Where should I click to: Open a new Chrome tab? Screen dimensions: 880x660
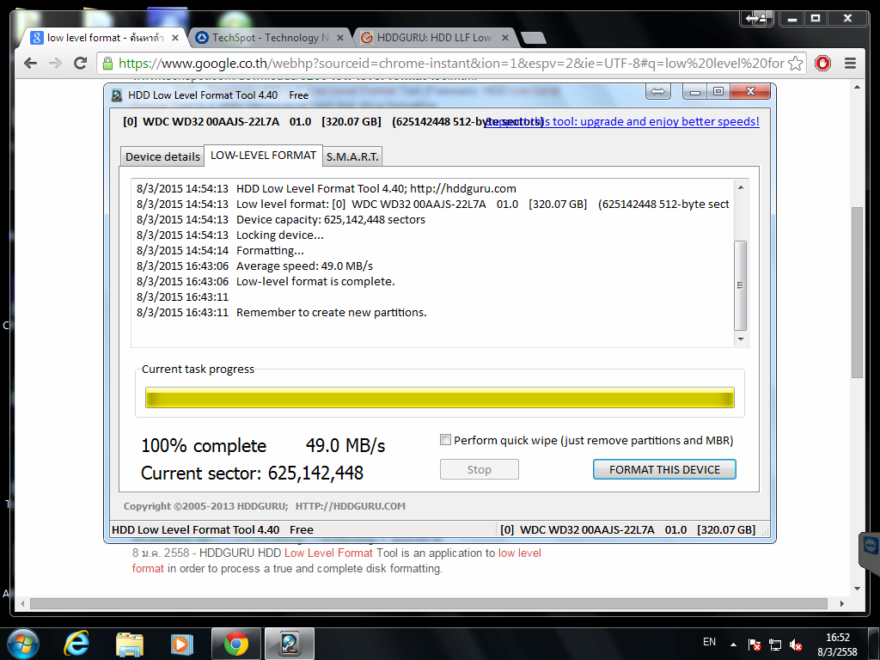pyautogui.click(x=533, y=38)
